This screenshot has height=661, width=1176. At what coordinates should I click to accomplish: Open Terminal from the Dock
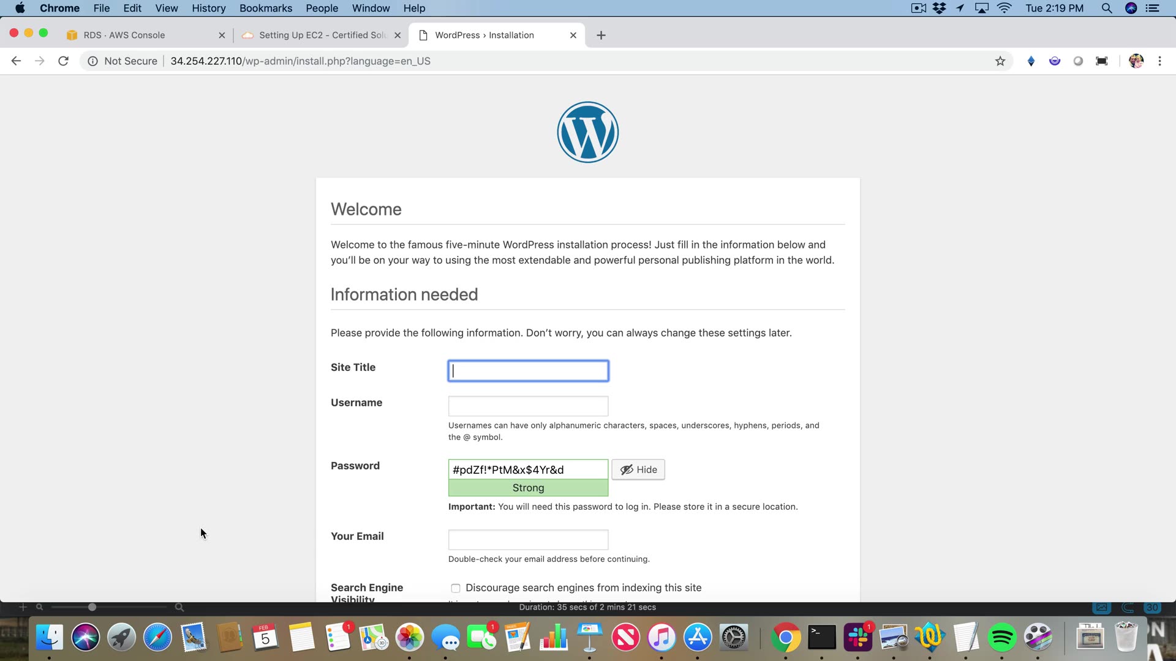821,638
